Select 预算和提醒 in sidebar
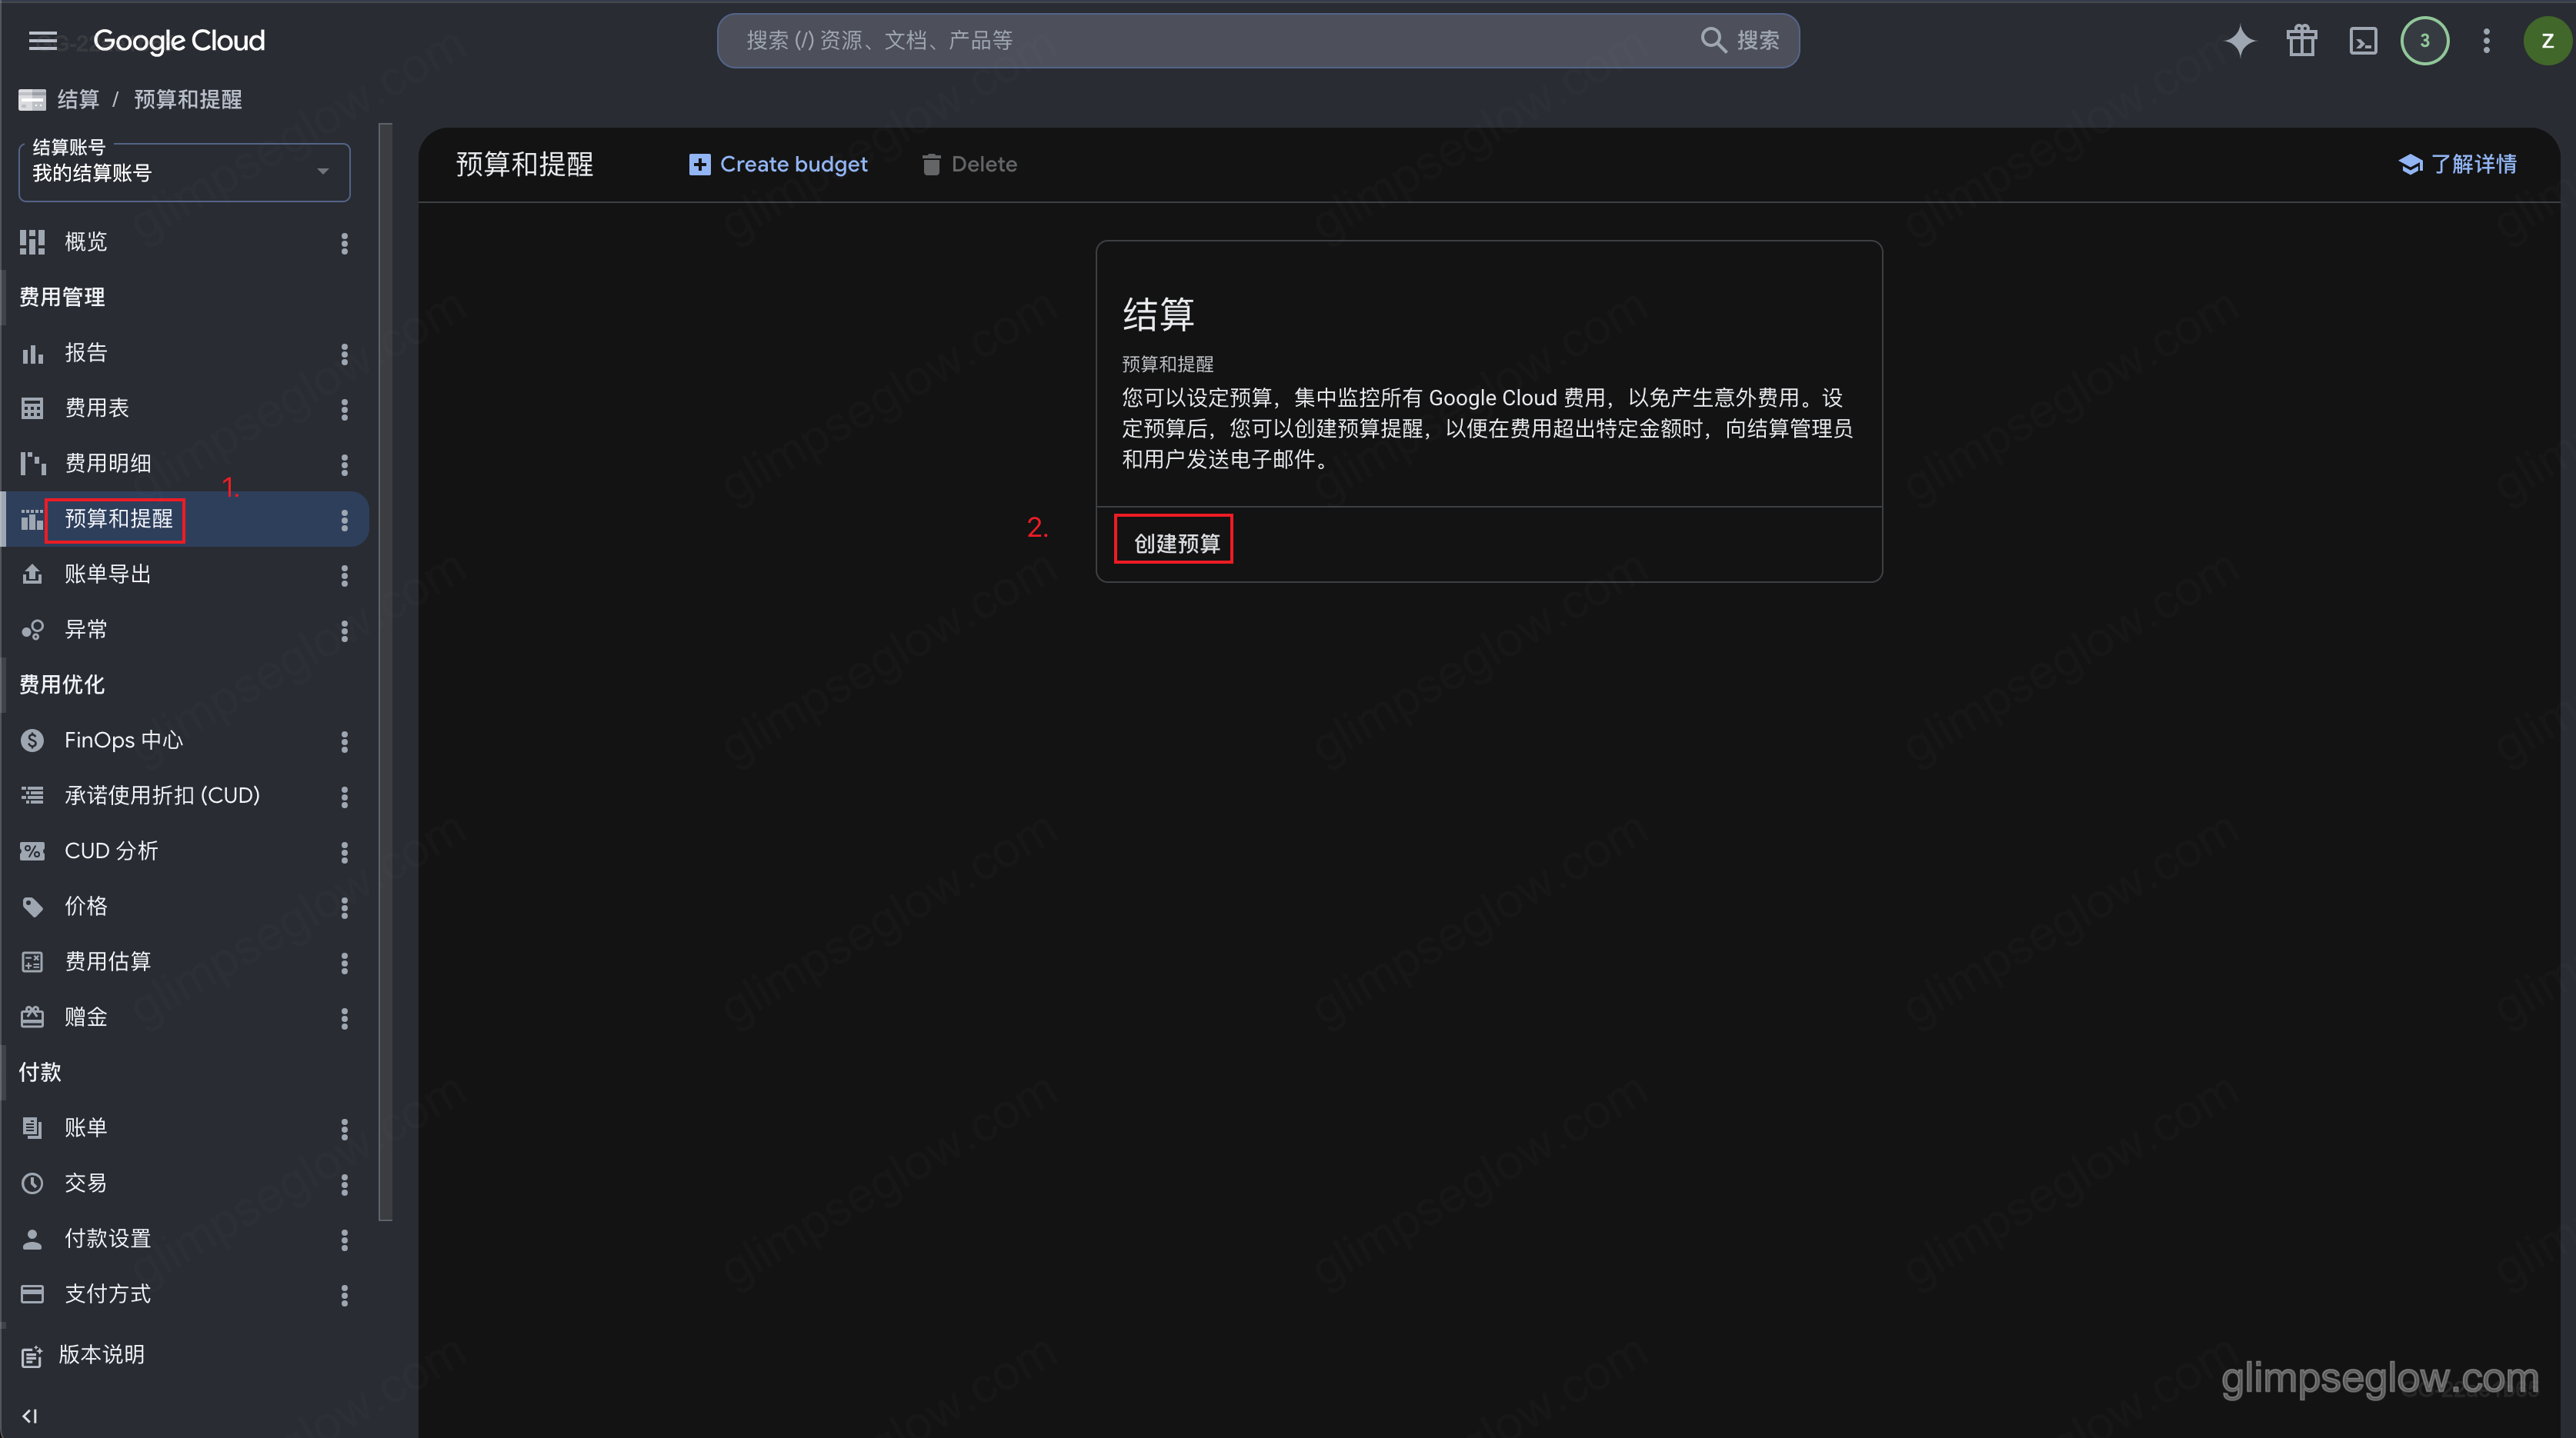The height and width of the screenshot is (1438, 2576). click(x=119, y=518)
